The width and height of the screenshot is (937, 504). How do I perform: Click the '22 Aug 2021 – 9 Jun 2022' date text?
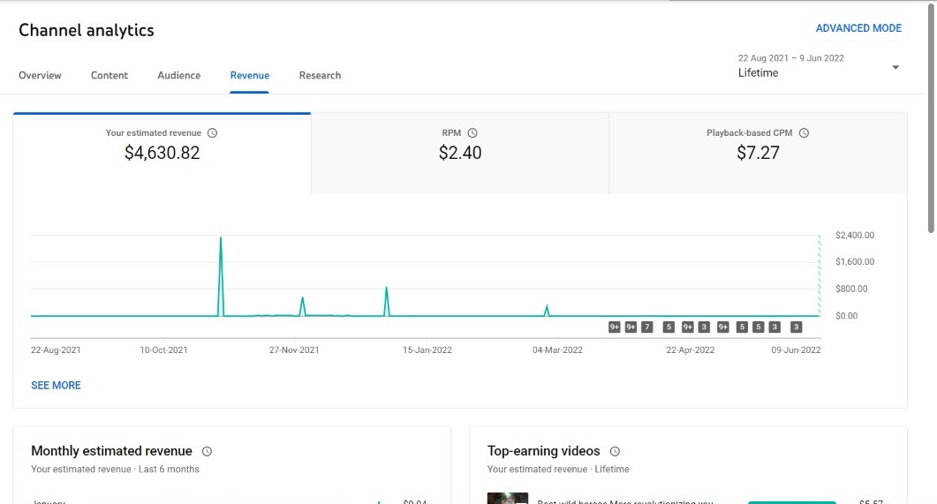click(790, 58)
